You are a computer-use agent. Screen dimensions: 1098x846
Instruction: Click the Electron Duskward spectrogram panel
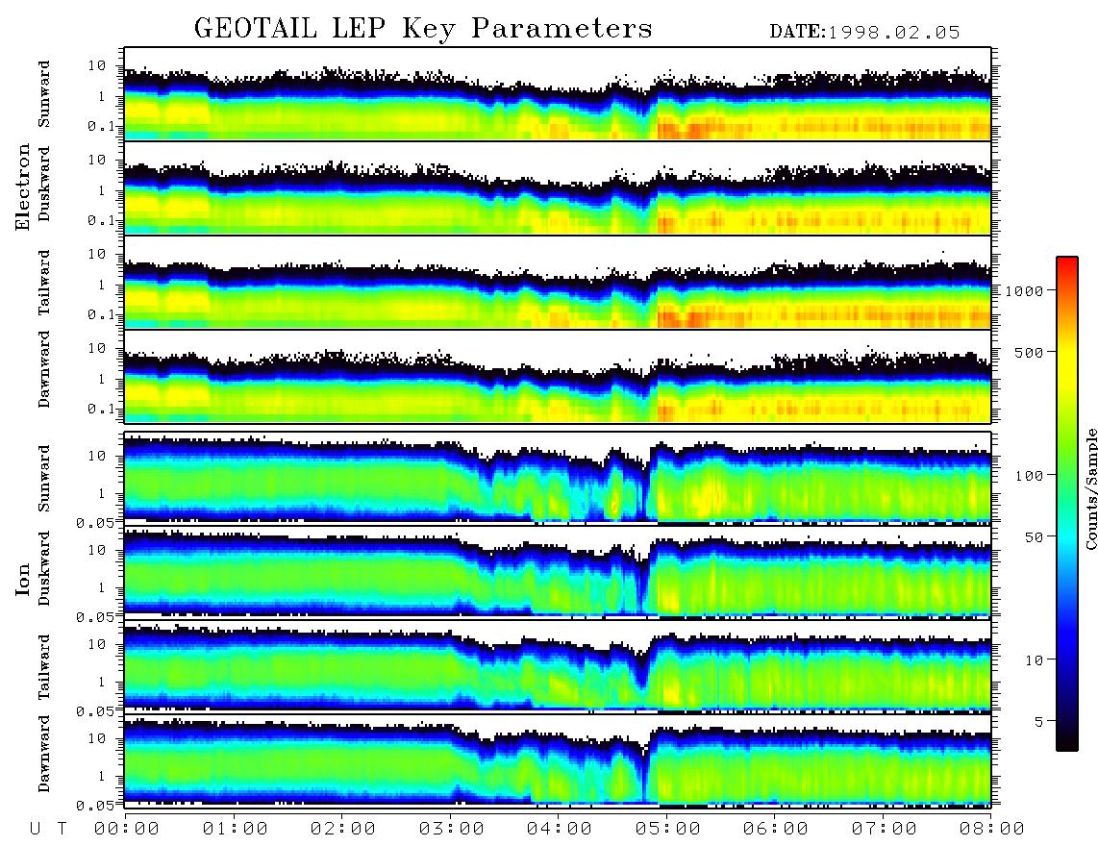pos(558,187)
